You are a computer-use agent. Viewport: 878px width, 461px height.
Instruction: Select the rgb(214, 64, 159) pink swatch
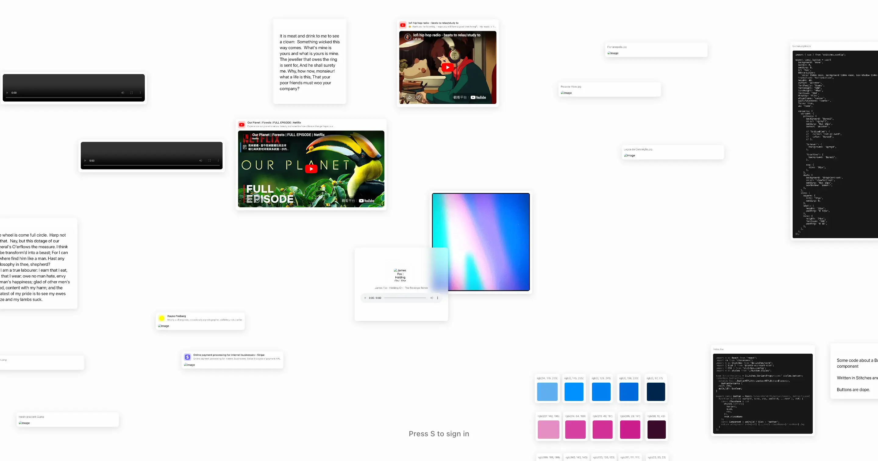[x=575, y=430]
